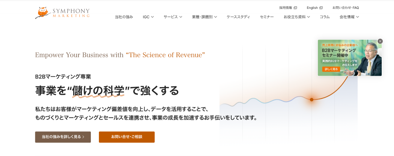Click external-link icon beside English
This screenshot has height=156, width=394.
pyautogui.click(x=321, y=8)
